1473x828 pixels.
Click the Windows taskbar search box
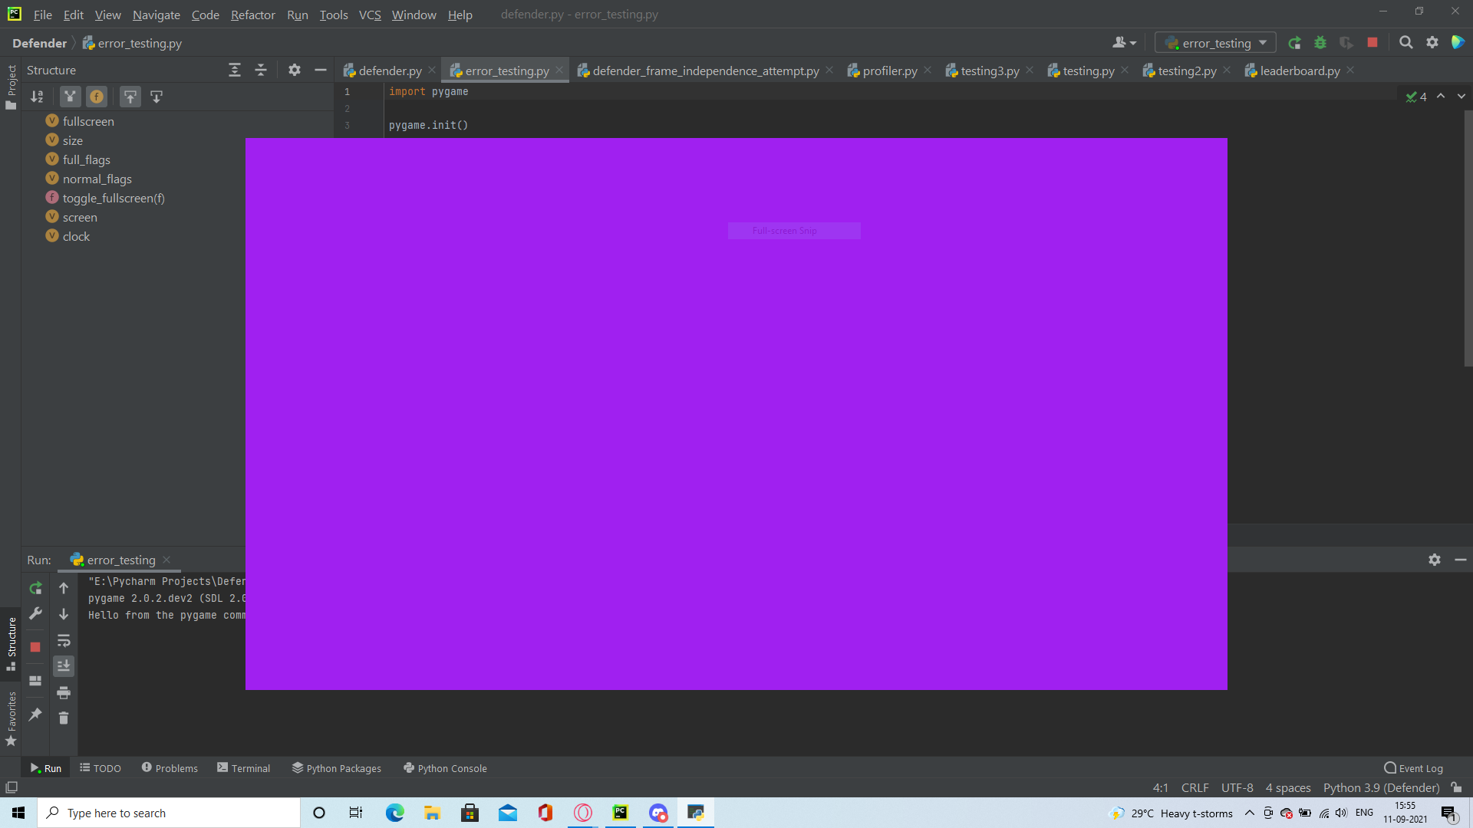(169, 813)
